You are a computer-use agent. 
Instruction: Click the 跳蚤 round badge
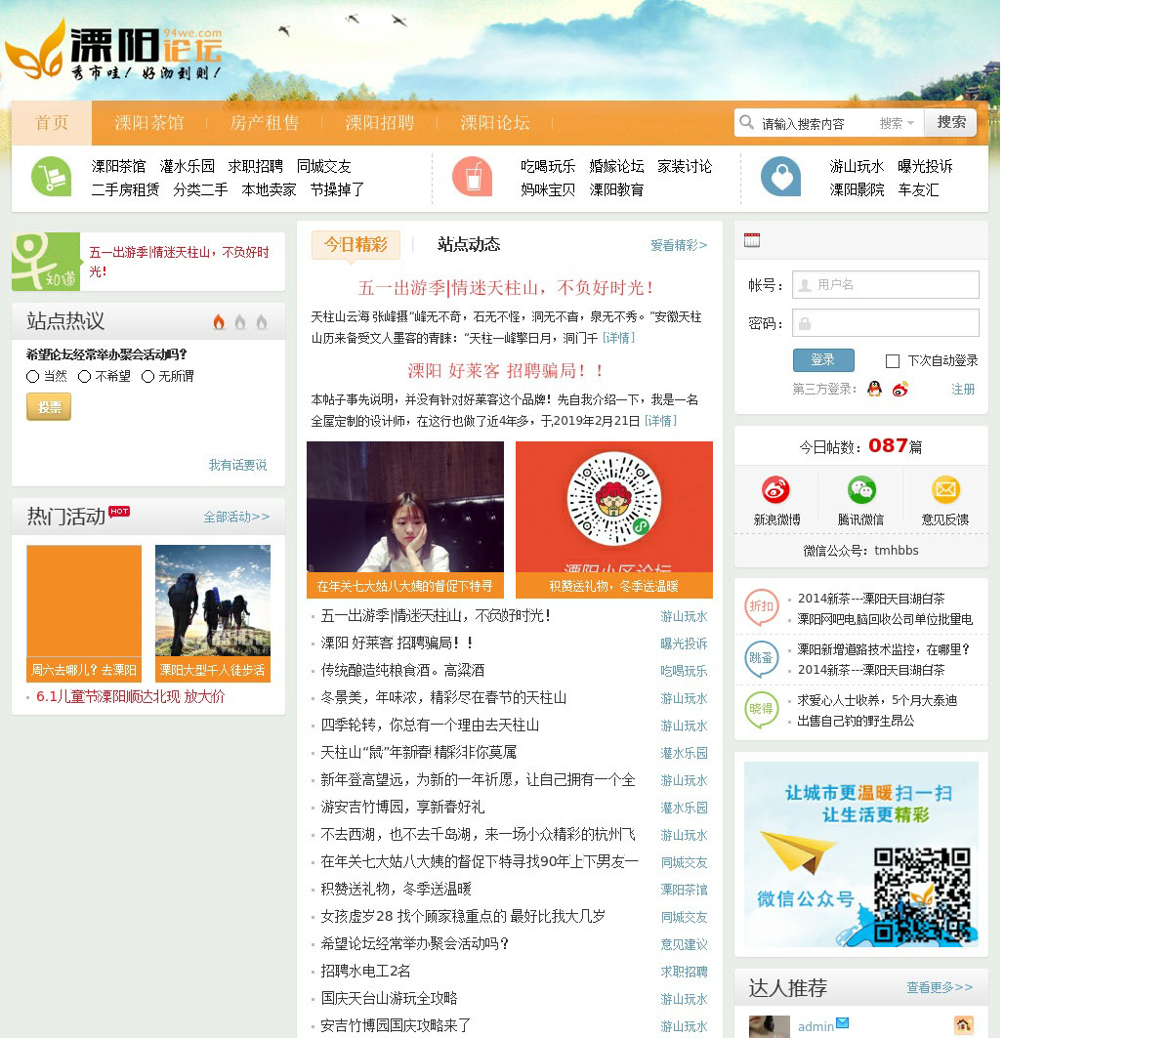click(762, 659)
